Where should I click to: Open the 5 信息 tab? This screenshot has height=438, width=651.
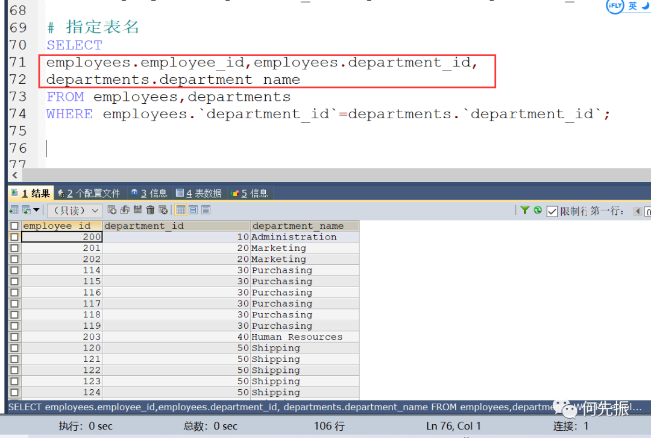pyautogui.click(x=250, y=193)
